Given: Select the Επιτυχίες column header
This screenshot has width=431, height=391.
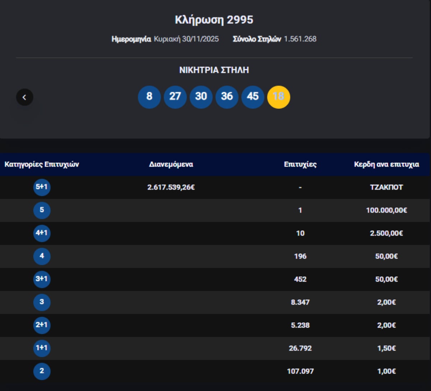Looking at the screenshot, I should click(x=300, y=165).
